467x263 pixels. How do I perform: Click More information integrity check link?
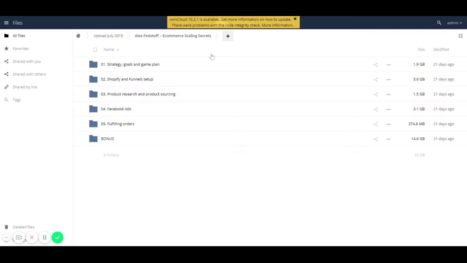(278, 25)
